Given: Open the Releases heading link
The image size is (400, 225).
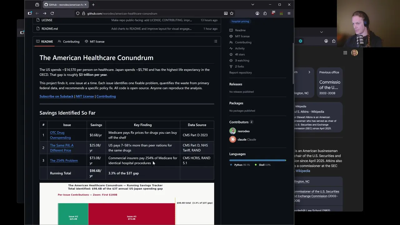Looking at the screenshot, I should pyautogui.click(x=236, y=84).
